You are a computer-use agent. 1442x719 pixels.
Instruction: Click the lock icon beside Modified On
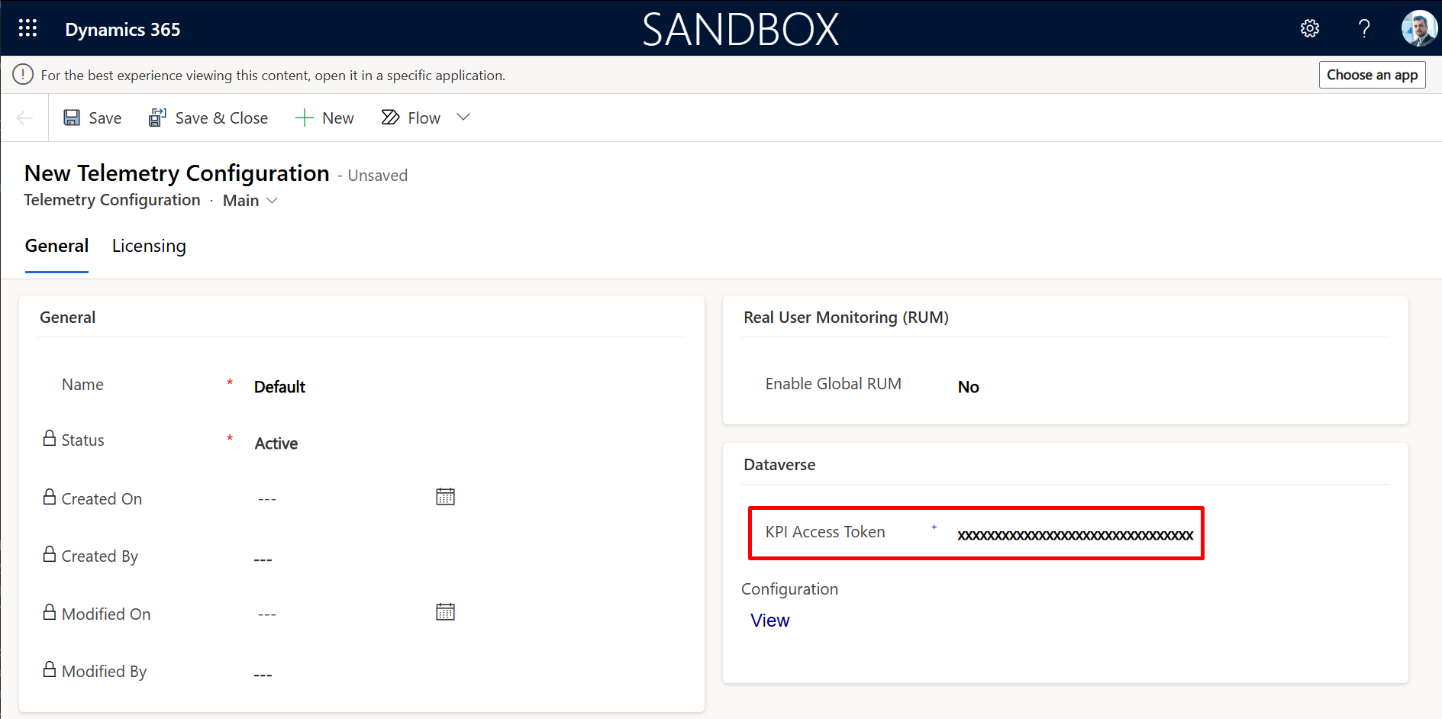pyautogui.click(x=50, y=612)
